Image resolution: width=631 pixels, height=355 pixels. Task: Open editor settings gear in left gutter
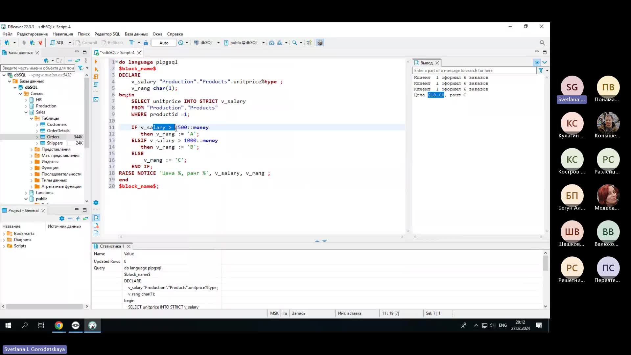[96, 202]
